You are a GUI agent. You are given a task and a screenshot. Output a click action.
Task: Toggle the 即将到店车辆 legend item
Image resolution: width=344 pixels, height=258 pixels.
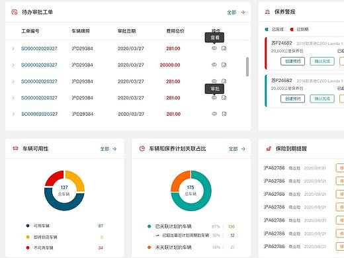click(42, 237)
